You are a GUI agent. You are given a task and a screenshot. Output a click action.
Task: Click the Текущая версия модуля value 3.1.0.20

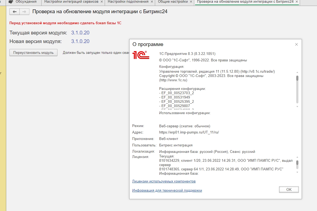(80, 33)
